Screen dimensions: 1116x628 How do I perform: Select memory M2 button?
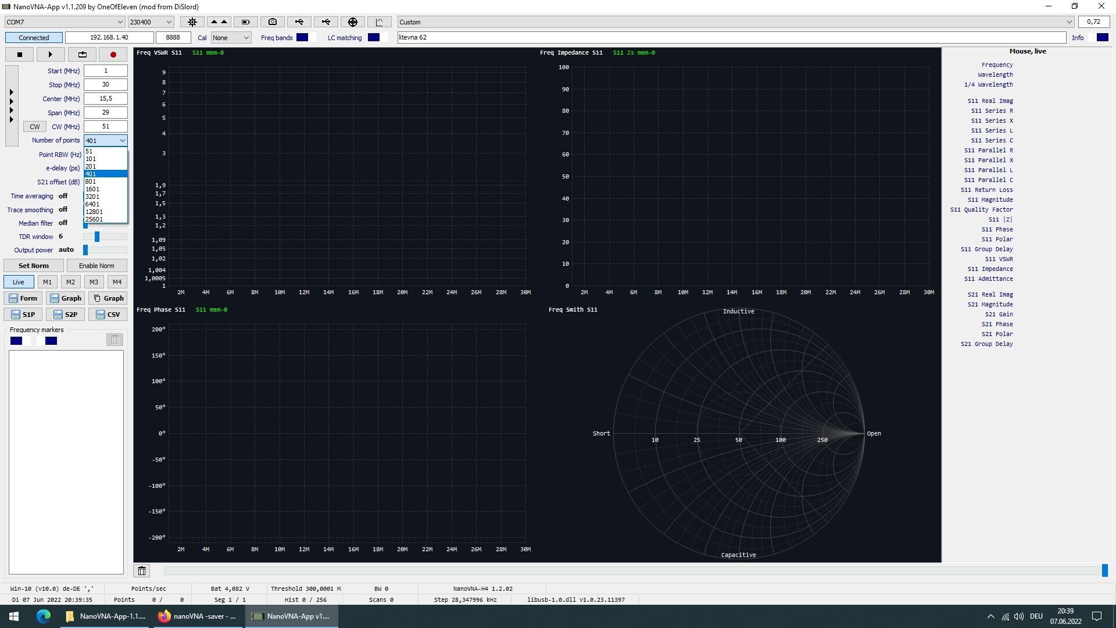point(70,283)
